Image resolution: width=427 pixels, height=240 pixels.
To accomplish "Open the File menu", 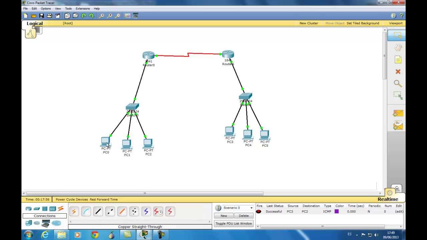I will tap(25, 8).
